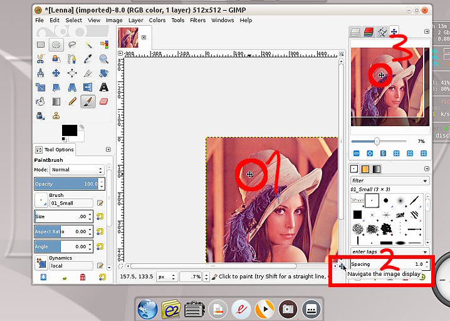
Task: Toggle the Quick Mask button
Action: click(120, 266)
